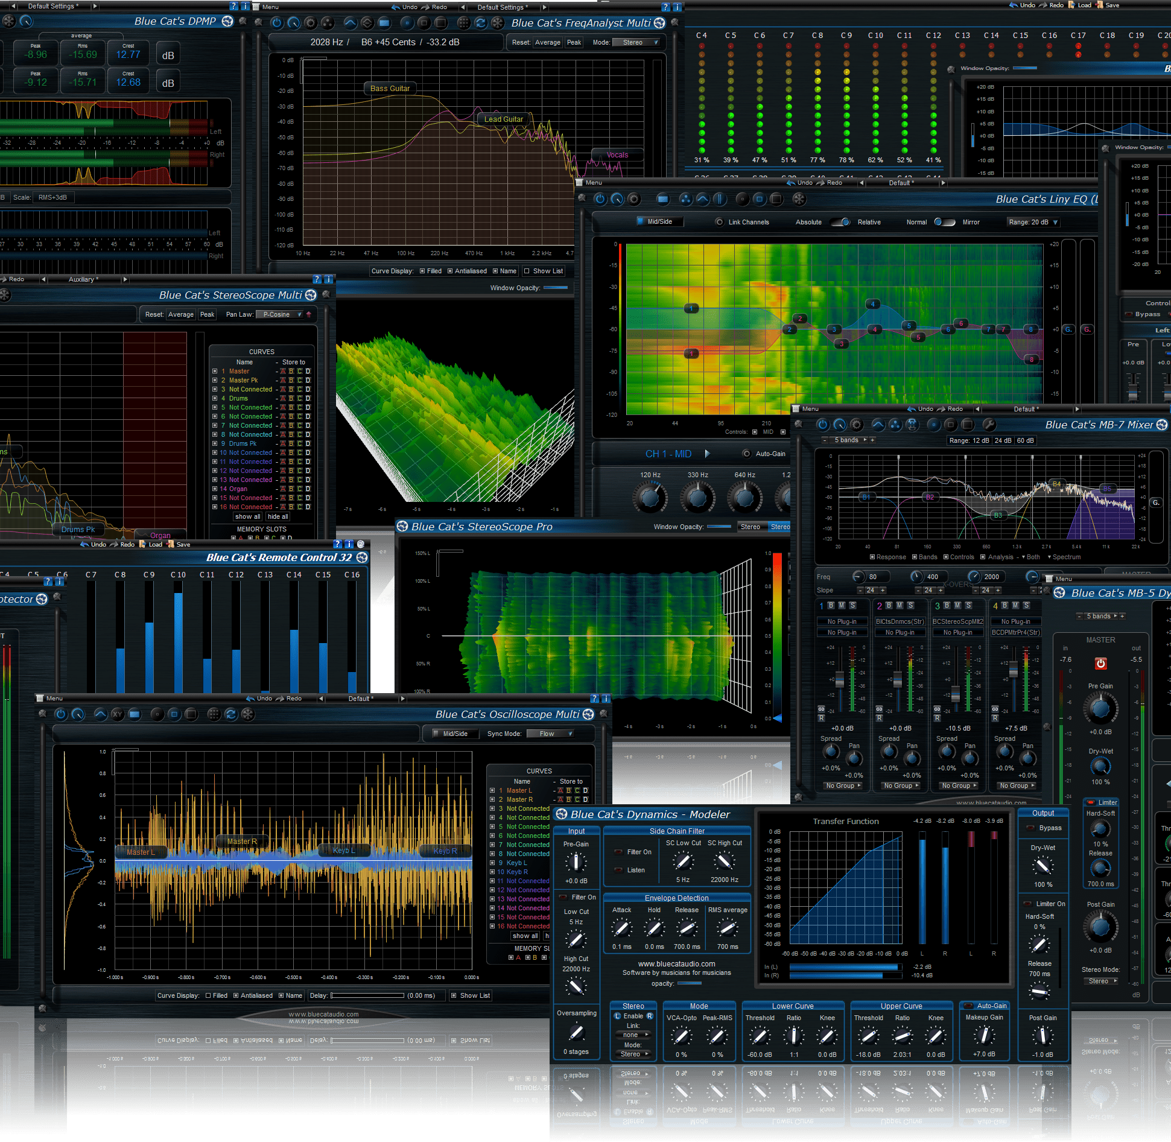Image resolution: width=1171 pixels, height=1142 pixels.
Task: Click Liny EQ 120 Hz knob
Action: point(650,497)
